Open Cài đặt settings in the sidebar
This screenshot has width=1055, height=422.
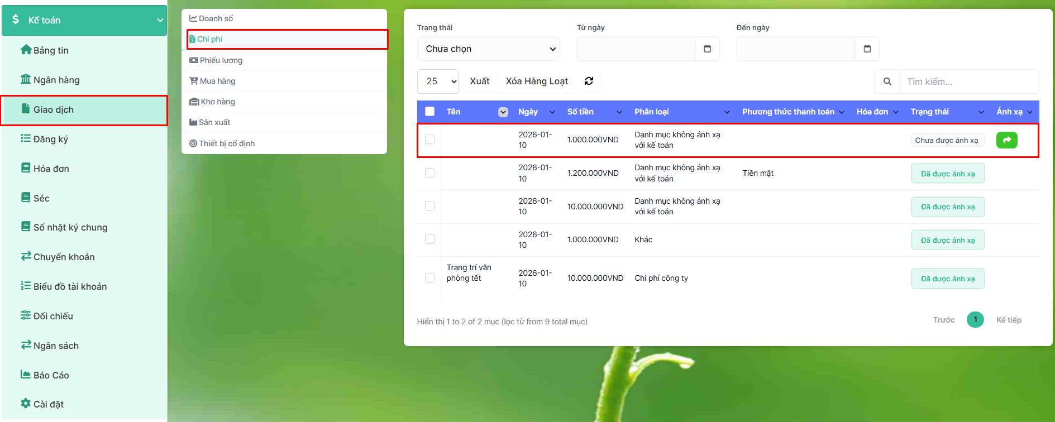(48, 404)
